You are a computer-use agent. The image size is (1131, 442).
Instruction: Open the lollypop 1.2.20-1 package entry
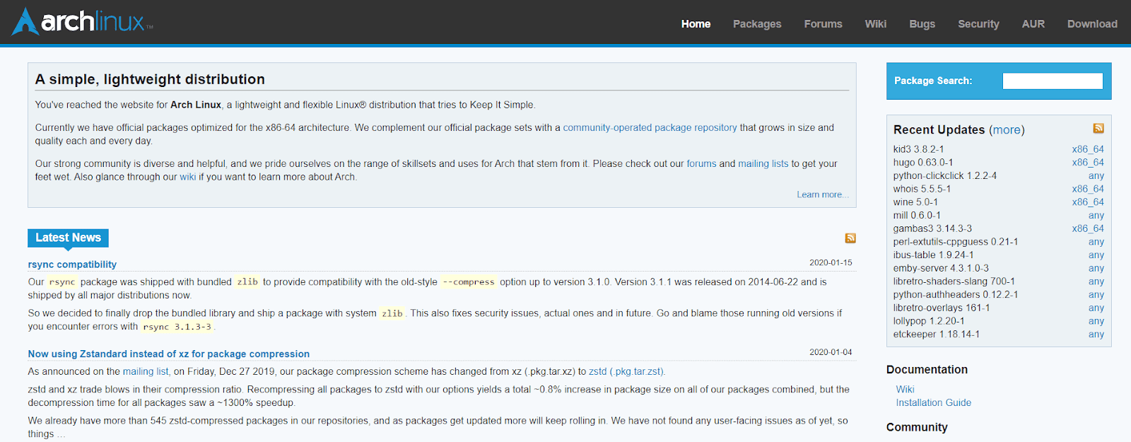point(929,321)
